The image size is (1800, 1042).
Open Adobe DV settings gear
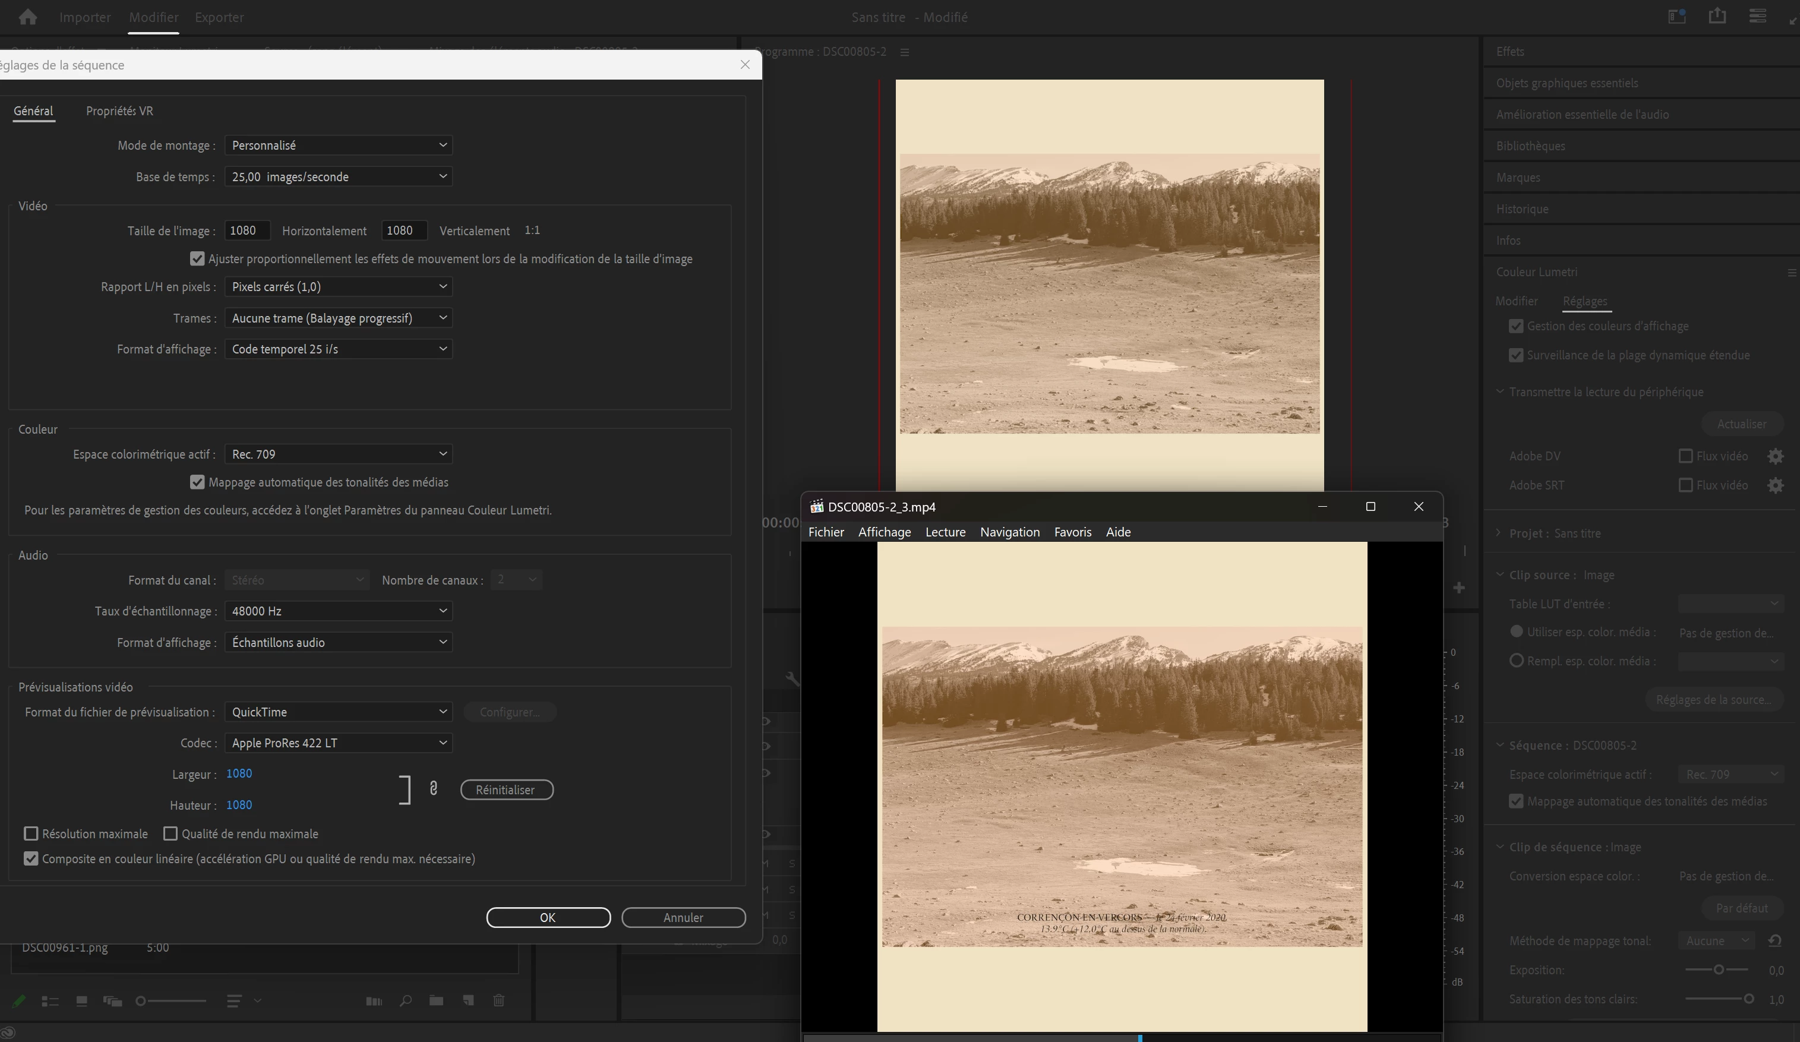pos(1775,456)
